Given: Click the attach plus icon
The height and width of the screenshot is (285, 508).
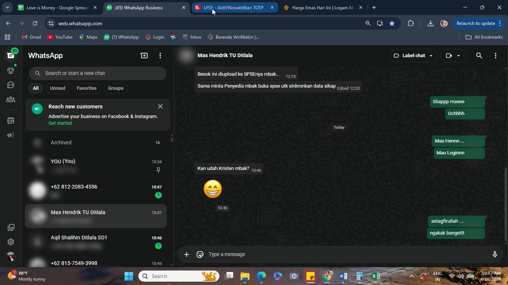Looking at the screenshot, I should coord(187,254).
